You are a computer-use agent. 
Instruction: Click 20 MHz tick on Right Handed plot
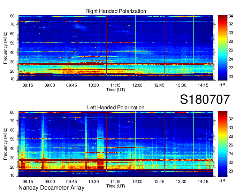(12, 71)
